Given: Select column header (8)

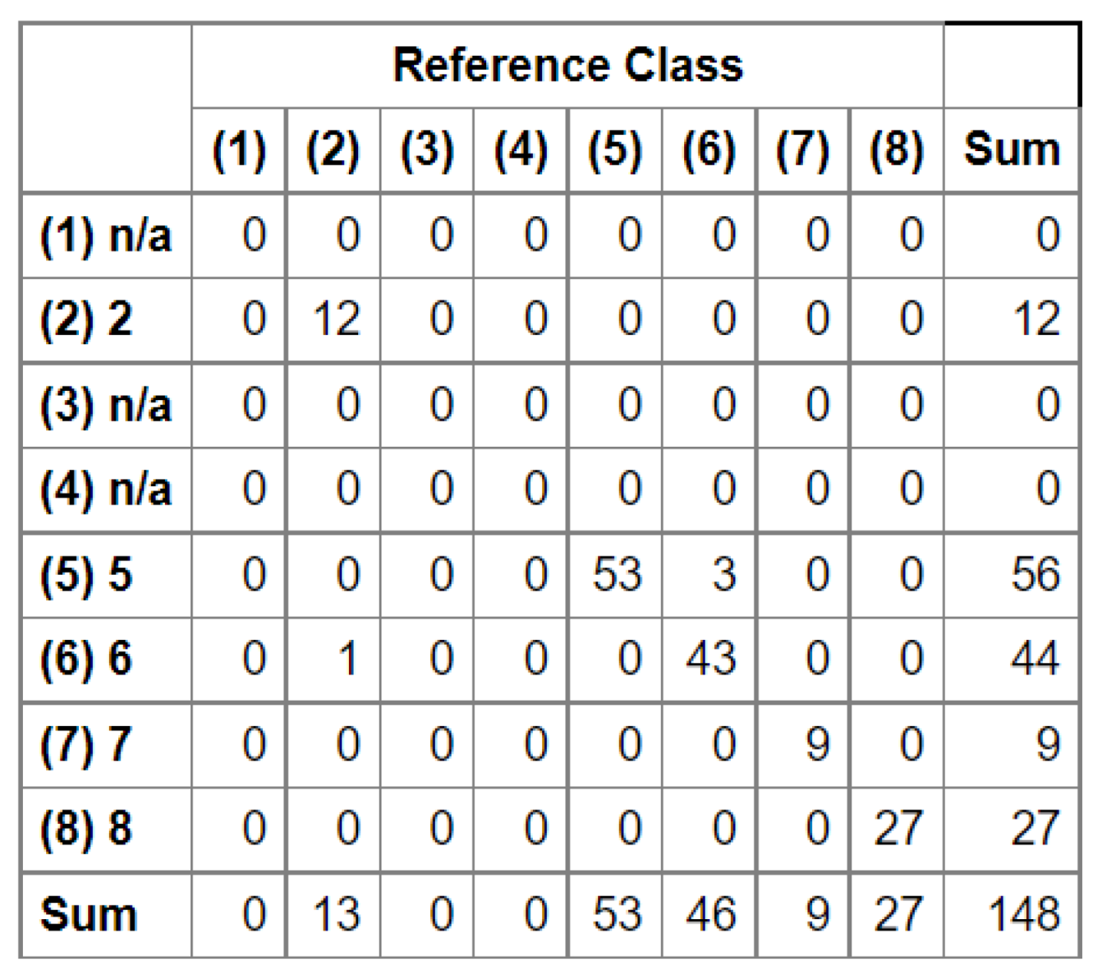Looking at the screenshot, I should coord(896,150).
